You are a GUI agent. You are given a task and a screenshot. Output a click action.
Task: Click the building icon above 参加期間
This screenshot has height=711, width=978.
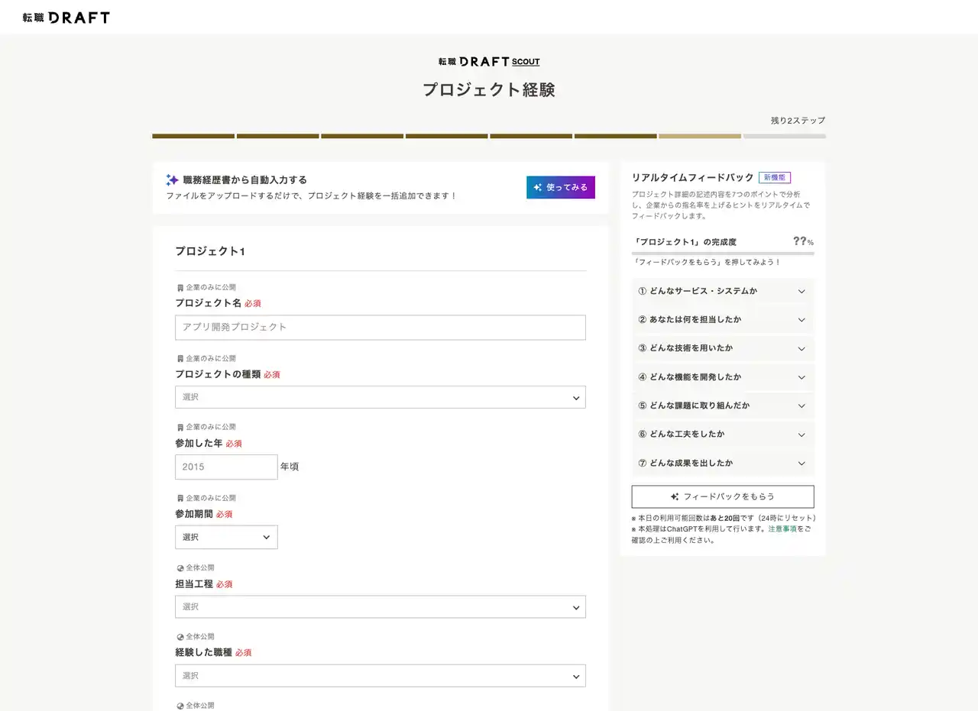coord(180,498)
